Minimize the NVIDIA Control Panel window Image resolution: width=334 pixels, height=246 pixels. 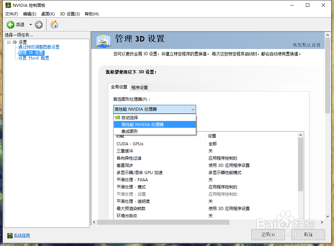coord(292,5)
